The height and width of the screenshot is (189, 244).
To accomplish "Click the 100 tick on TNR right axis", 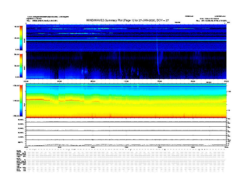I will (229, 91).
